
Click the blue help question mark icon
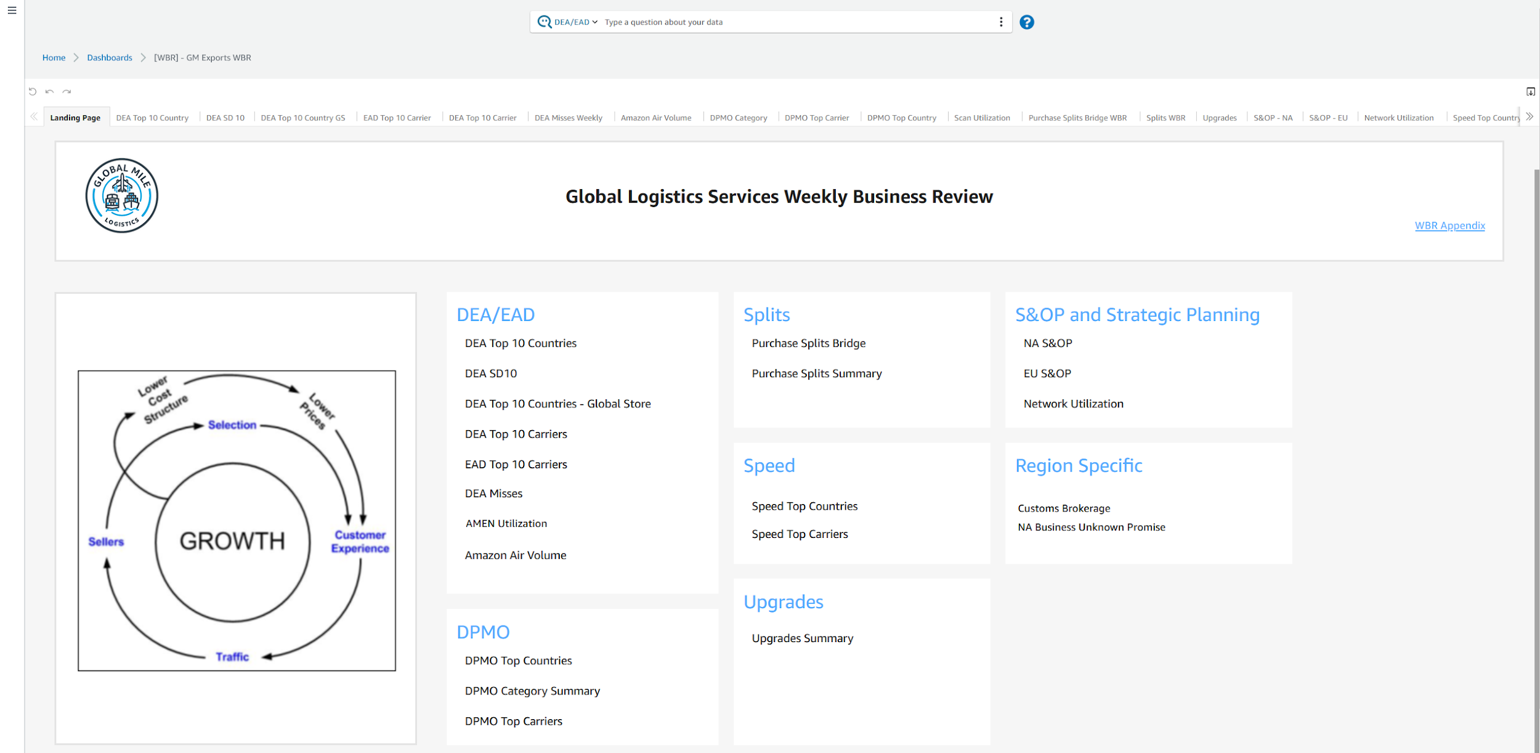pyautogui.click(x=1026, y=22)
